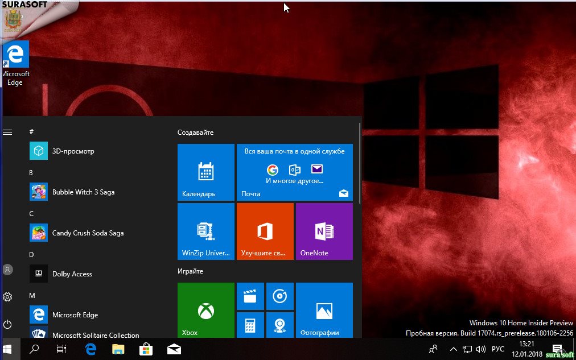
Task: Jump to letter B in app list
Action: point(31,172)
